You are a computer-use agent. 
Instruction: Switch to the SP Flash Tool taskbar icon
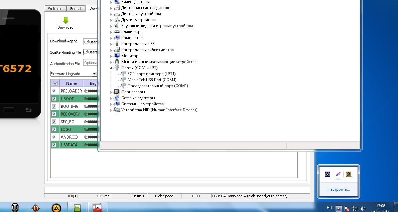click(x=77, y=207)
